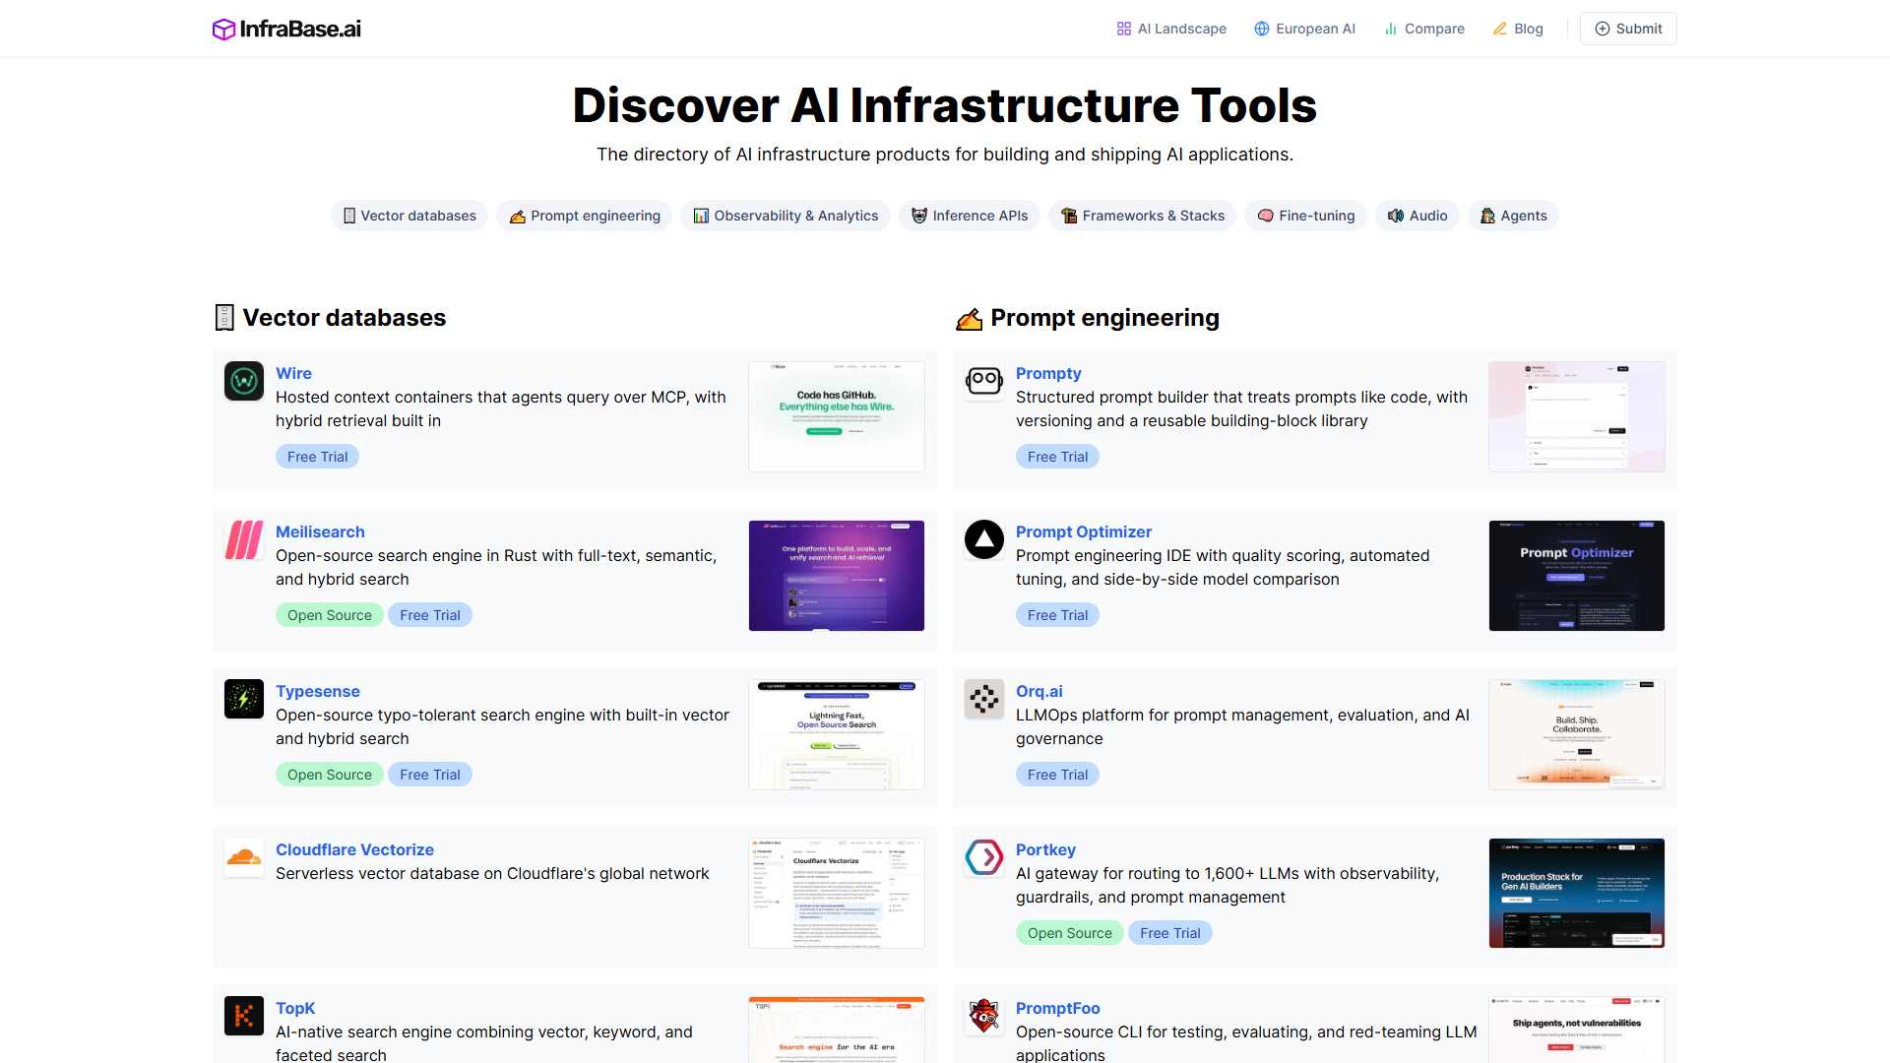Click the InfraBase.ai cube logo
The image size is (1890, 1063).
(x=223, y=30)
